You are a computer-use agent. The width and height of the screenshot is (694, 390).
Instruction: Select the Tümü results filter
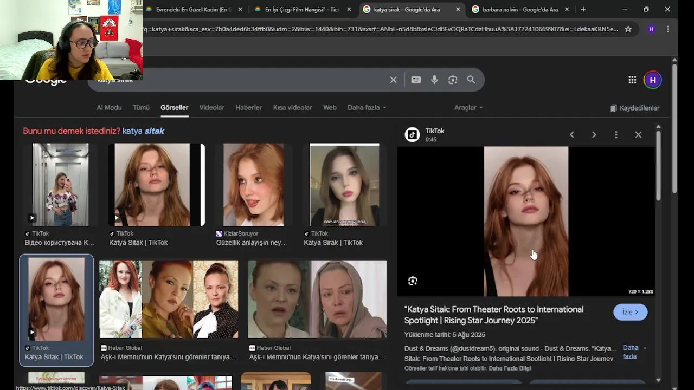[141, 107]
